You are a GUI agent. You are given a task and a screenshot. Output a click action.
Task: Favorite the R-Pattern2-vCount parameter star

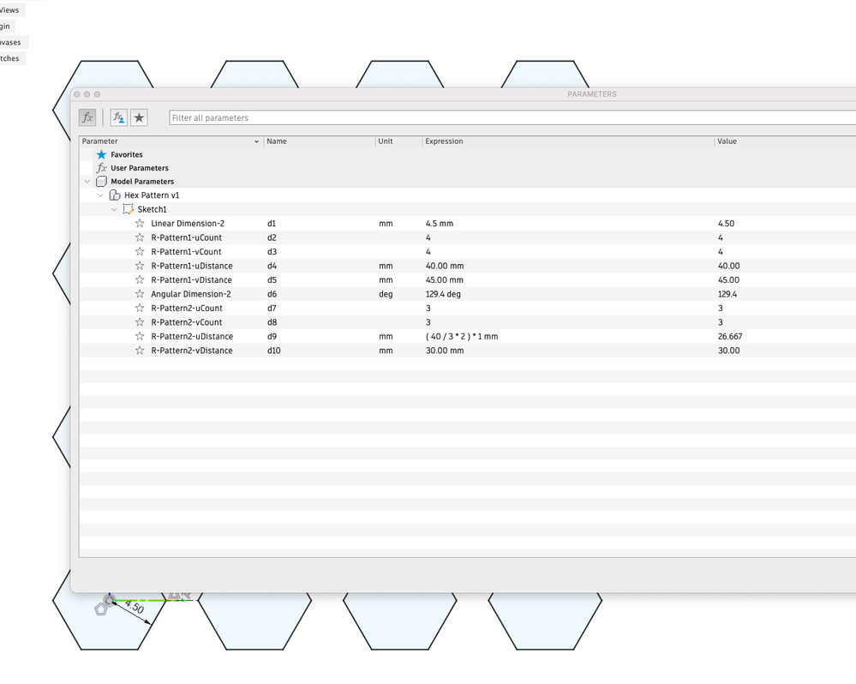pos(140,322)
